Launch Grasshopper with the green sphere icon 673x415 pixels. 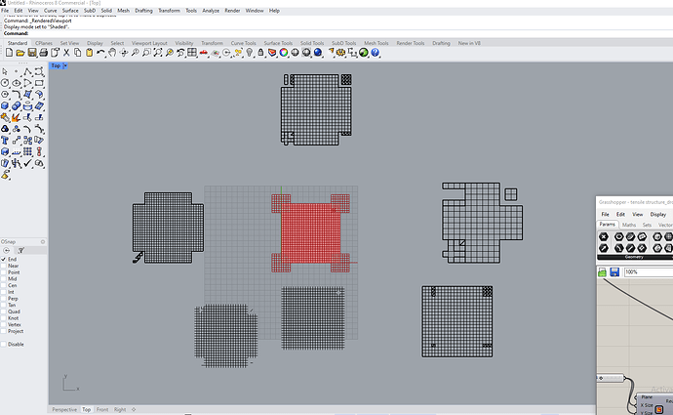point(364,53)
